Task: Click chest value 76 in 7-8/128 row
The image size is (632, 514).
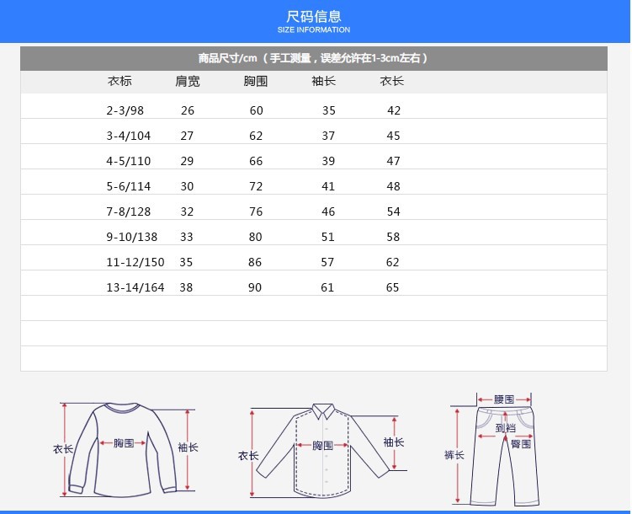Action: click(x=256, y=211)
